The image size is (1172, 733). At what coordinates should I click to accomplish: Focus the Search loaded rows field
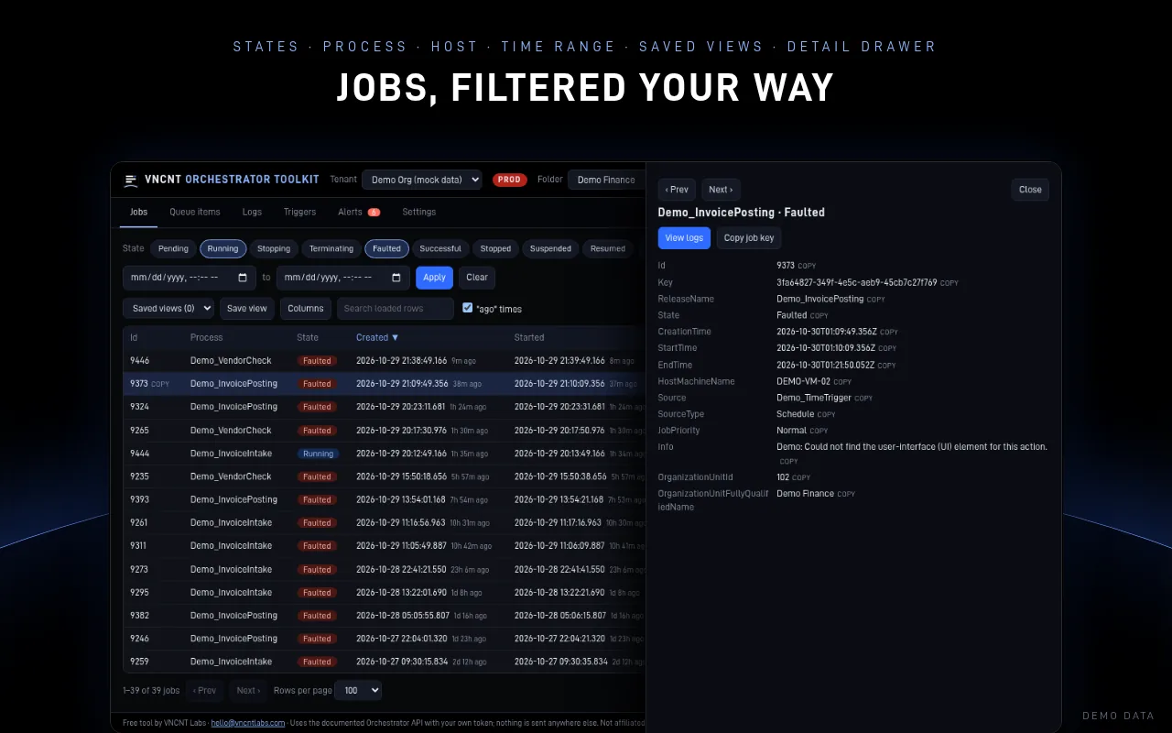tap(396, 308)
